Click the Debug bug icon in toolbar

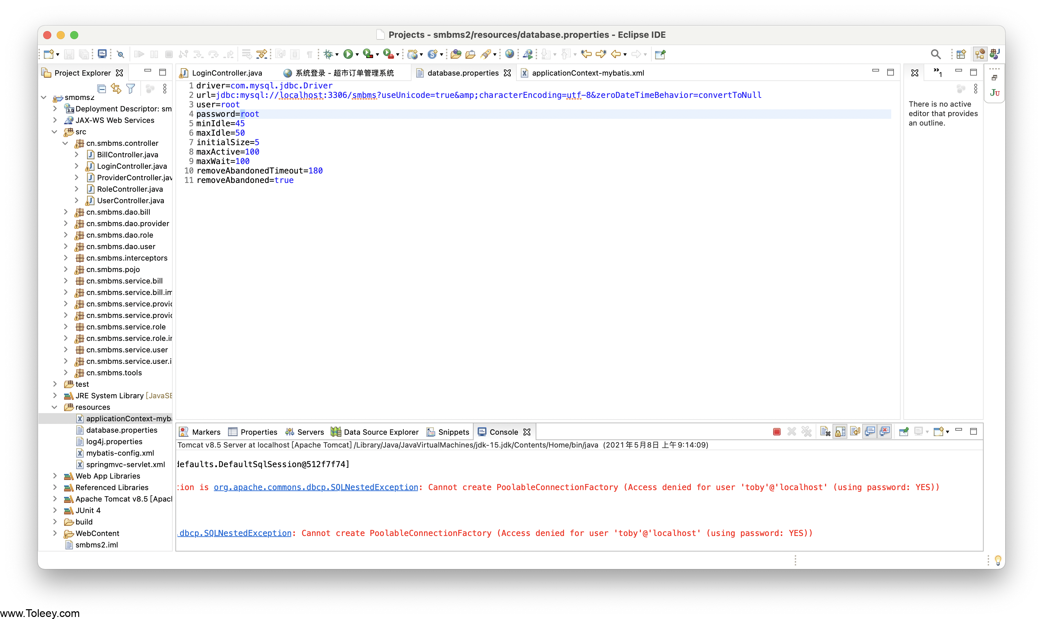pos(328,54)
